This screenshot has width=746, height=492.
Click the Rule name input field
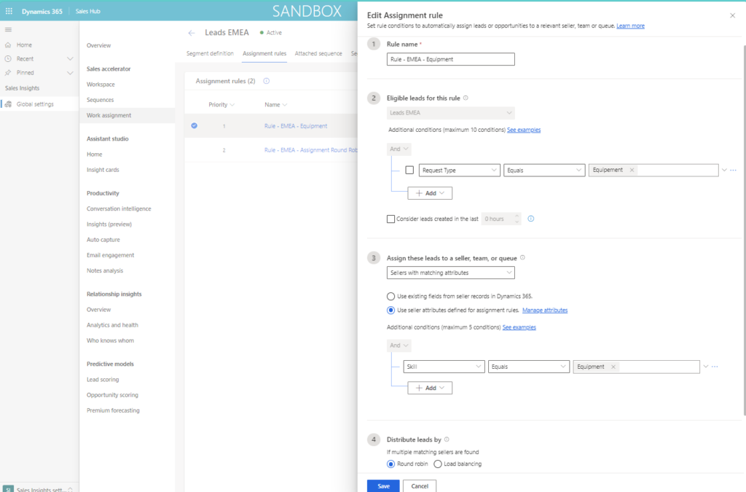tap(450, 59)
